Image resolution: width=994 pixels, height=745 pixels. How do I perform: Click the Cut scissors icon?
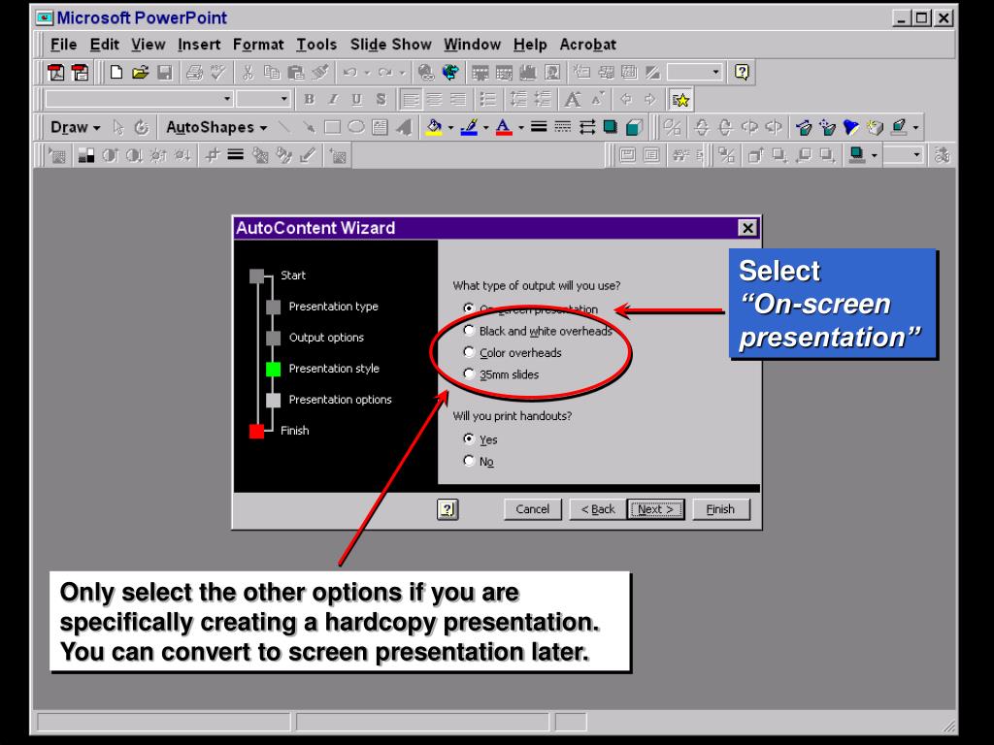tap(248, 72)
